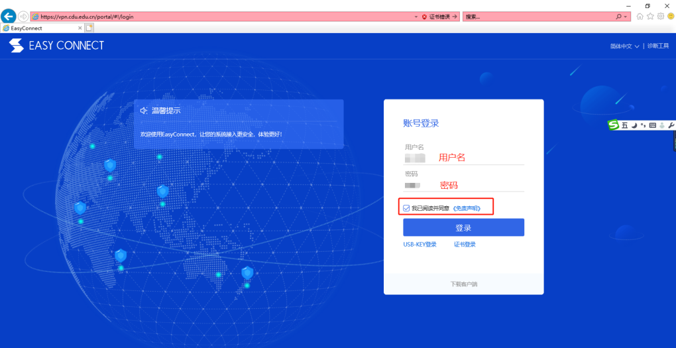Select the EasyConnect browser tab

pos(42,28)
